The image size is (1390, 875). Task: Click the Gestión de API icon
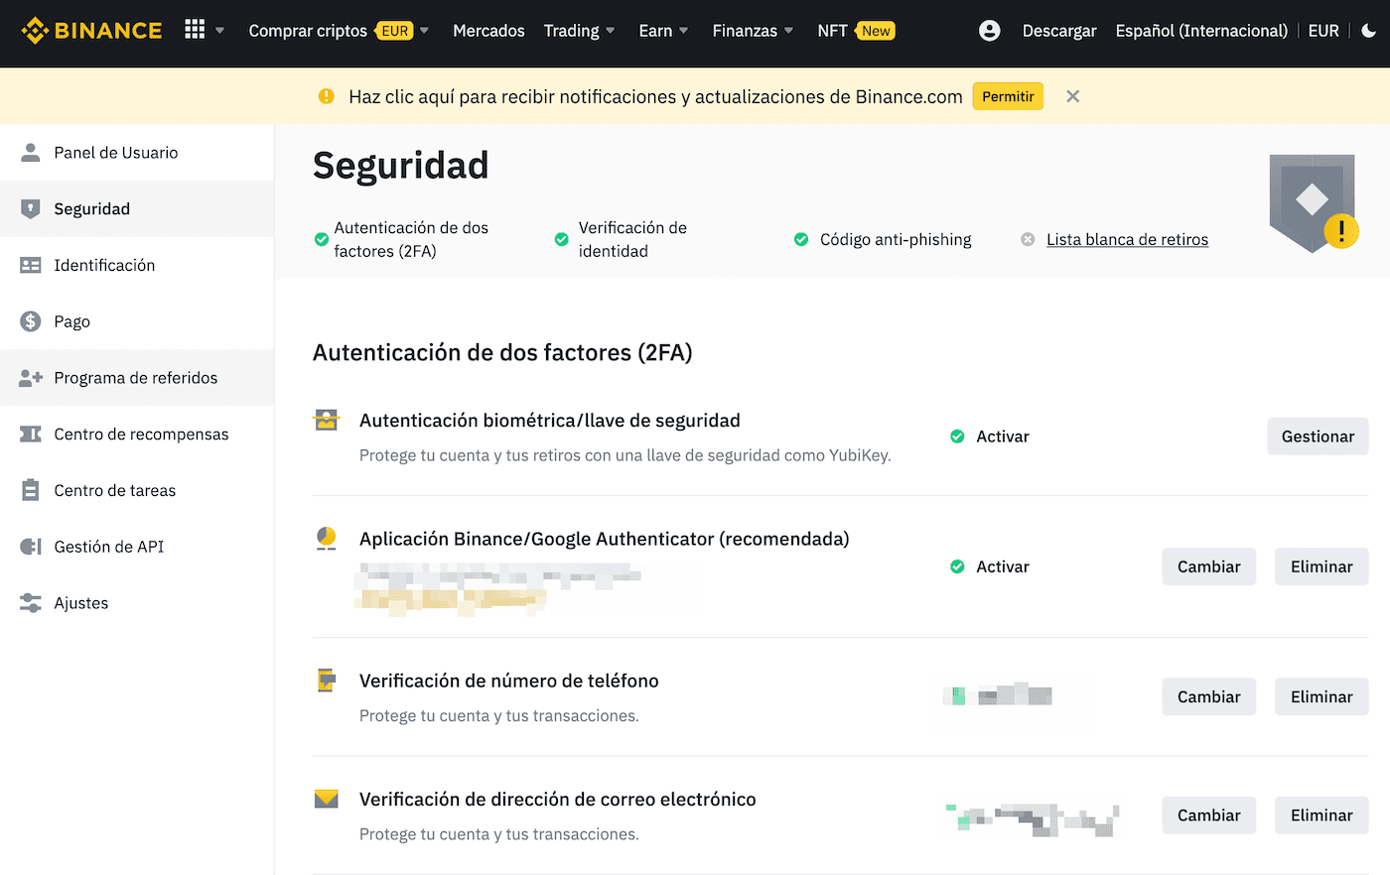click(x=31, y=547)
